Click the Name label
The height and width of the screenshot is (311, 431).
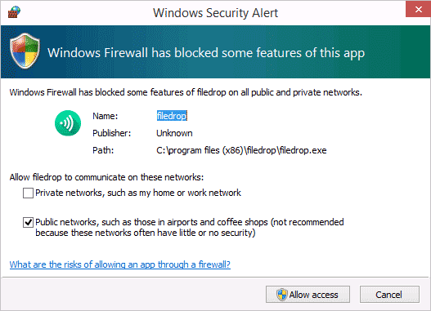105,116
